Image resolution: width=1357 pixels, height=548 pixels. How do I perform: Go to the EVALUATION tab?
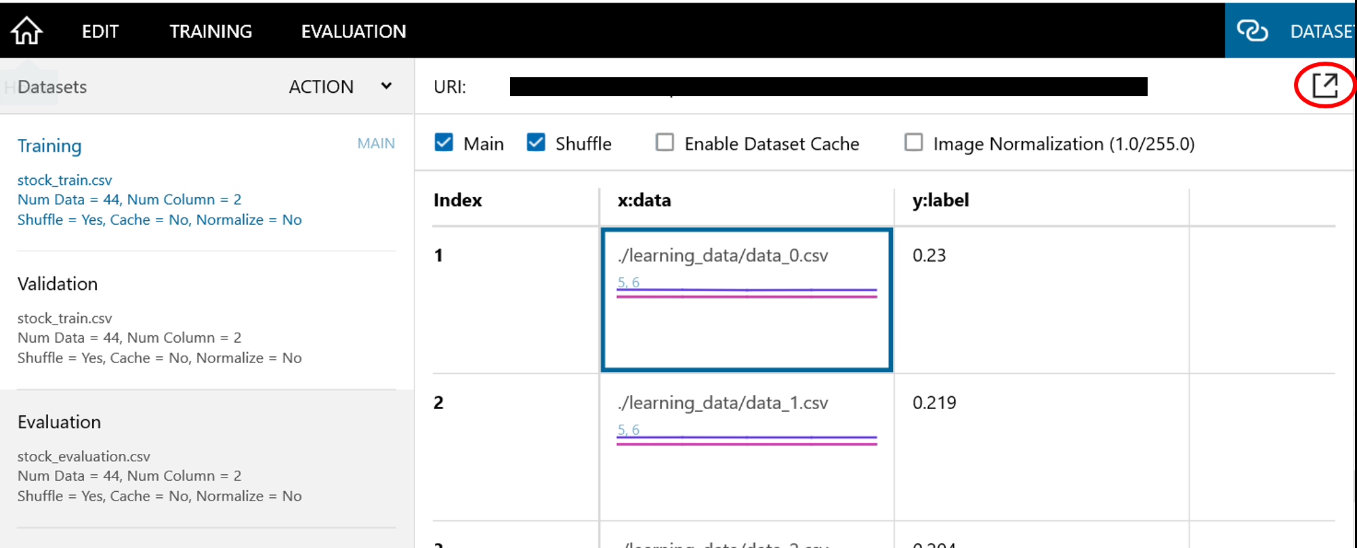pyautogui.click(x=354, y=31)
